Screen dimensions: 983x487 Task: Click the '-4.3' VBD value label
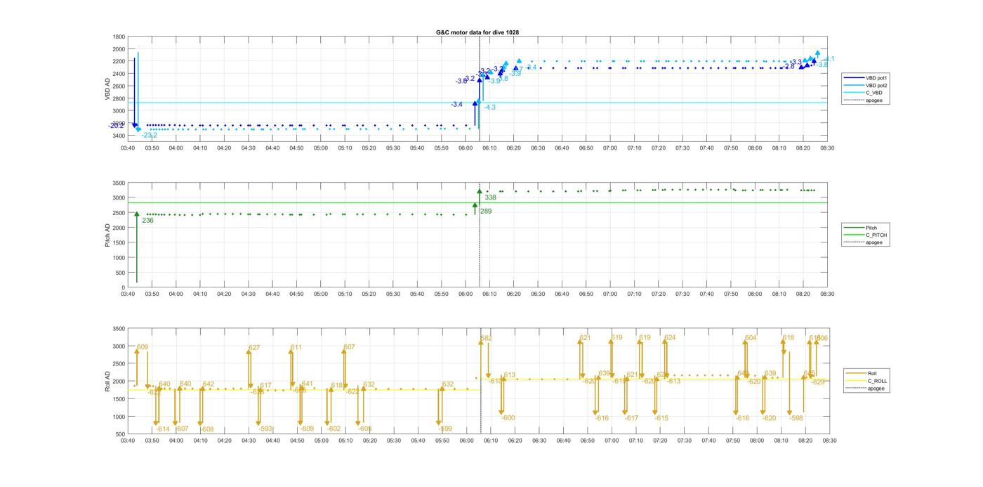(x=489, y=108)
